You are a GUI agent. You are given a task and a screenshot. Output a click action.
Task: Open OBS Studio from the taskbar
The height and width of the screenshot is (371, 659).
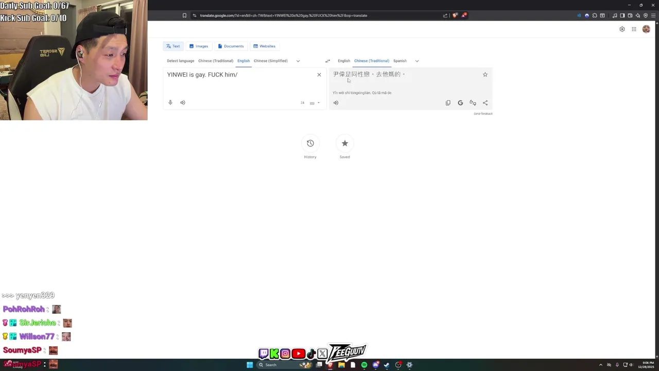tap(398, 365)
